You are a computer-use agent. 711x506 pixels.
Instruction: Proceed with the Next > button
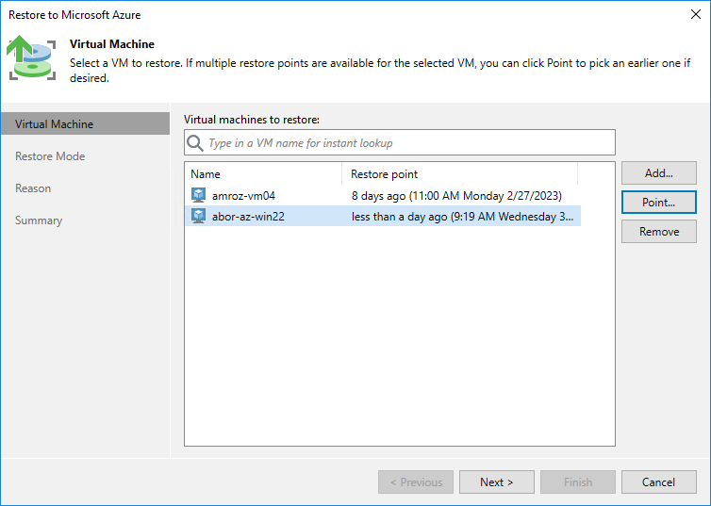point(496,482)
